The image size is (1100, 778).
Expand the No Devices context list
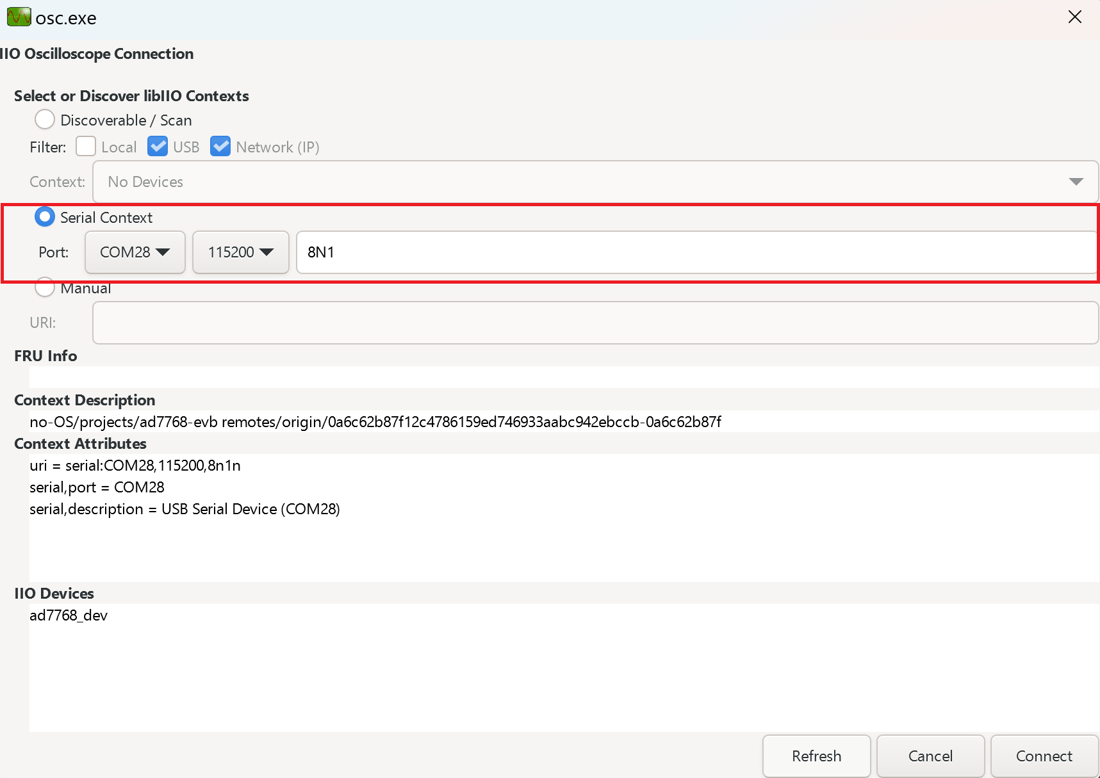tap(1075, 181)
